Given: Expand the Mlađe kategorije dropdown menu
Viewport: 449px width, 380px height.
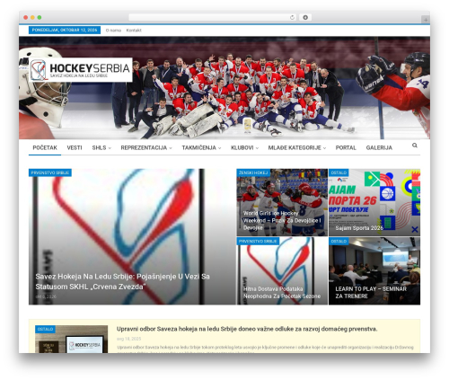Looking at the screenshot, I should coord(297,147).
